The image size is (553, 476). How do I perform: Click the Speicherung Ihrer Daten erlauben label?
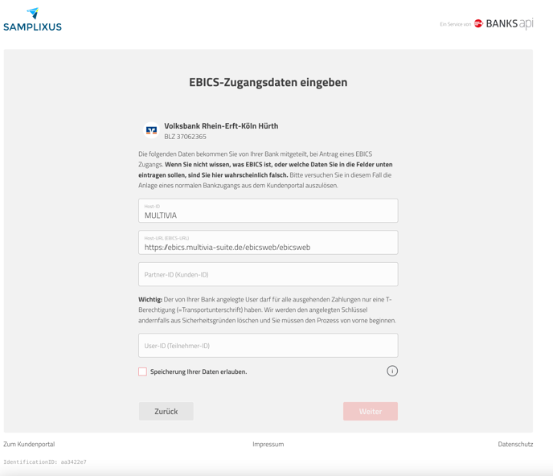[x=199, y=371]
